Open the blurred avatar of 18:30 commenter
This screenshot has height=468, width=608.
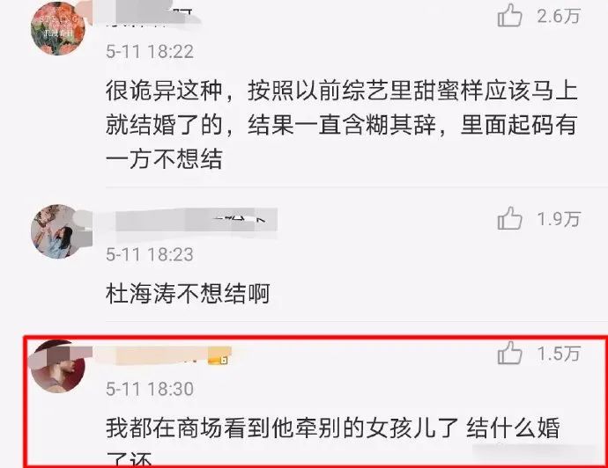coord(58,366)
